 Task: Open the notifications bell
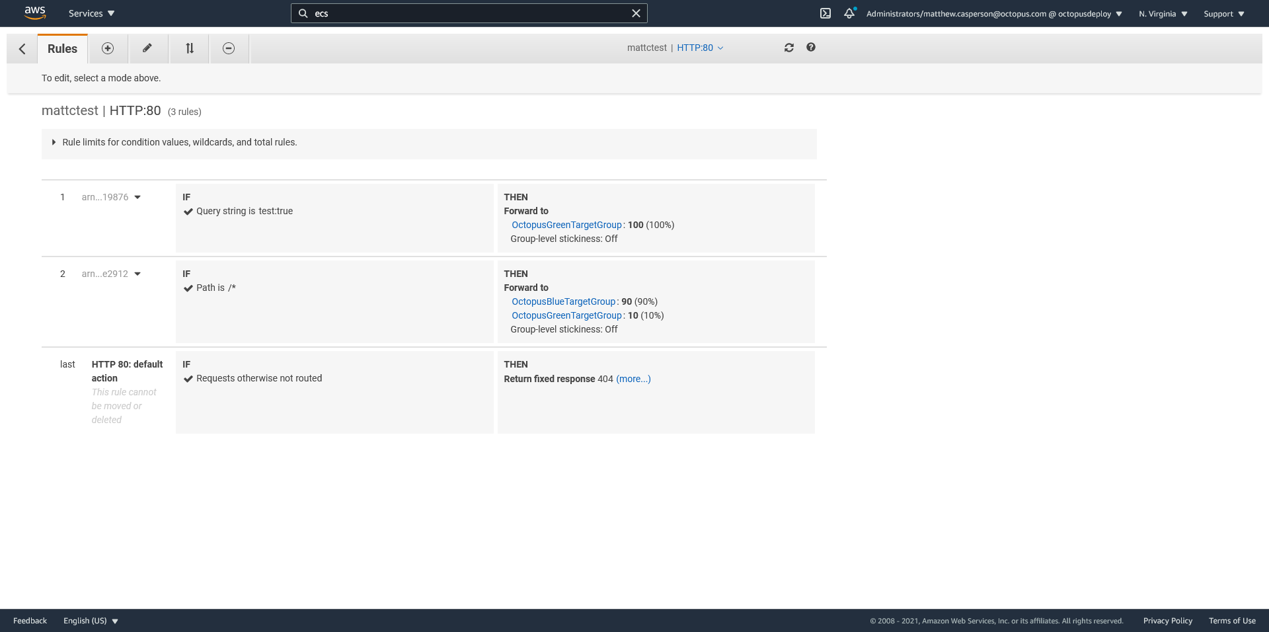tap(849, 13)
